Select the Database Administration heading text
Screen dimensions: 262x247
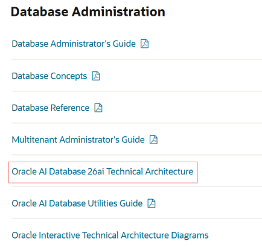(x=88, y=12)
